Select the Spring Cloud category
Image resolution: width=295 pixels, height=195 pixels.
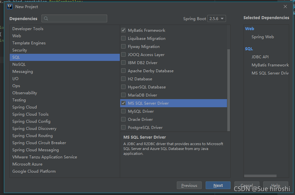65,107
